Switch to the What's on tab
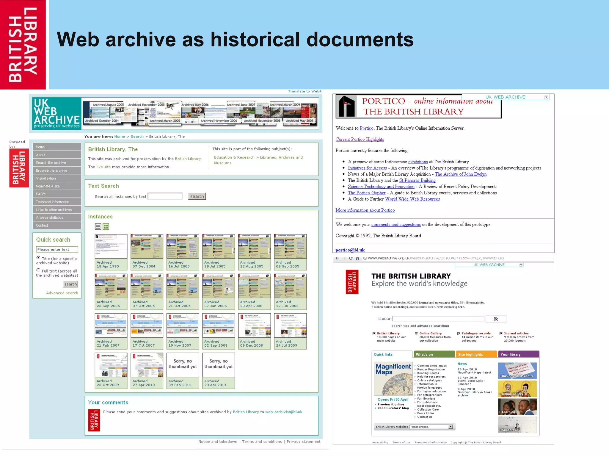 (x=434, y=354)
